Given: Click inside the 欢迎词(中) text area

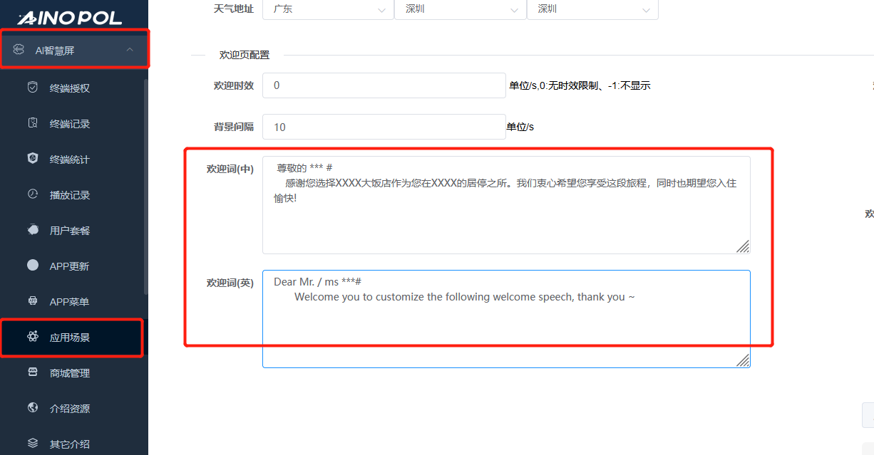Looking at the screenshot, I should click(x=505, y=221).
